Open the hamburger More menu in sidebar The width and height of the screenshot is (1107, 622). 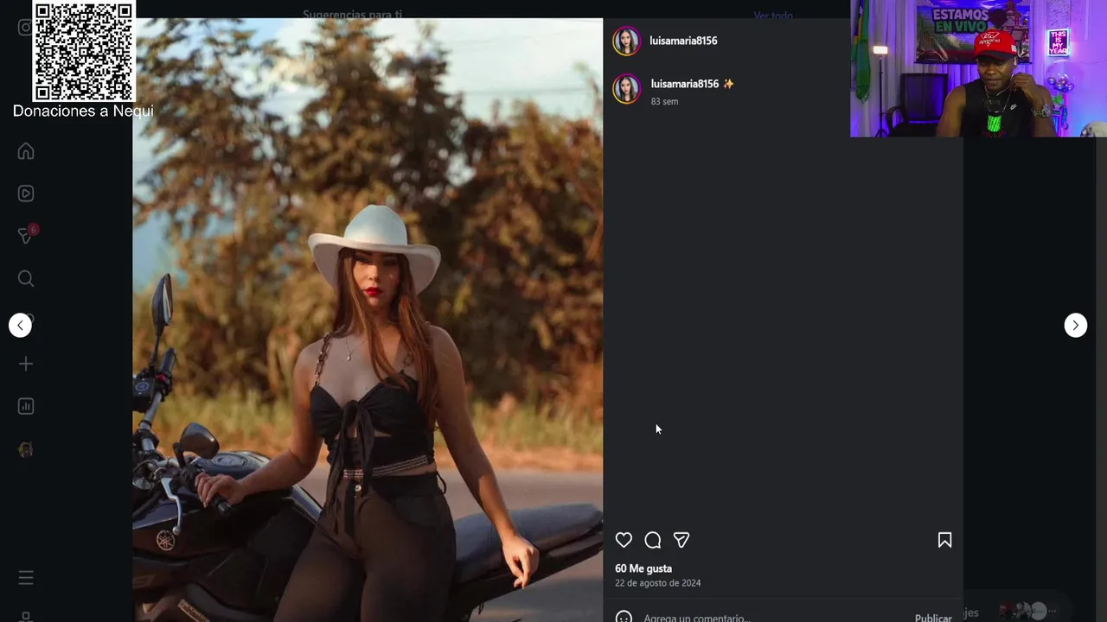click(x=26, y=577)
